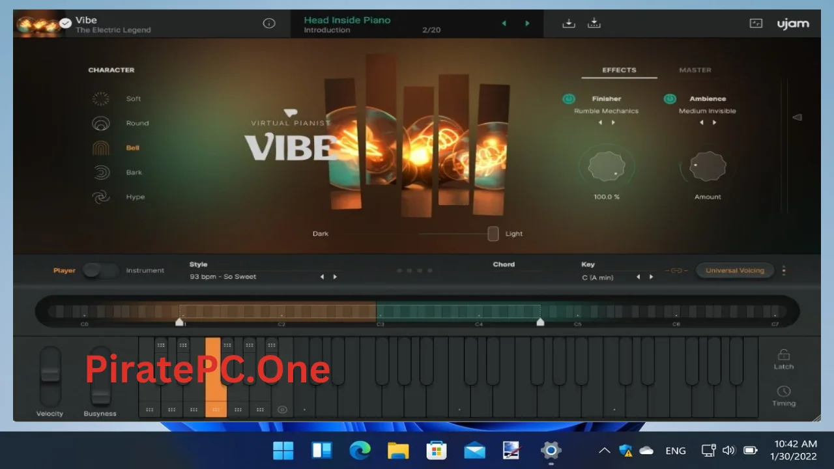Screen dimensions: 834x469
Task: Open Settings gear in taskbar
Action: 551,450
